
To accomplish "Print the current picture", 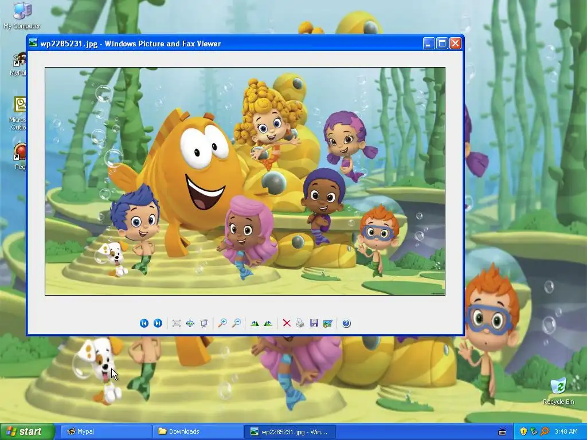I will [300, 323].
